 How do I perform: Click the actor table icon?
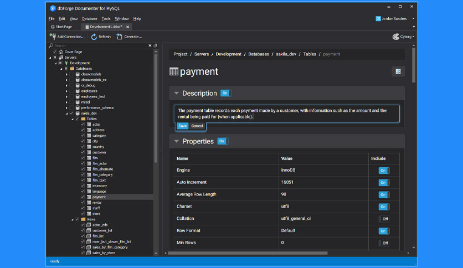pyautogui.click(x=89, y=125)
